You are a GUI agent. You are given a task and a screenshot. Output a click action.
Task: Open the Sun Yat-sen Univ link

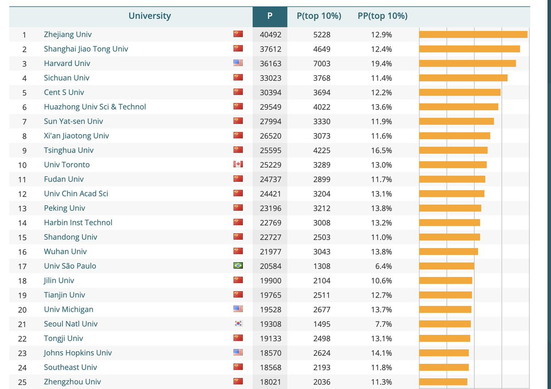(x=73, y=121)
